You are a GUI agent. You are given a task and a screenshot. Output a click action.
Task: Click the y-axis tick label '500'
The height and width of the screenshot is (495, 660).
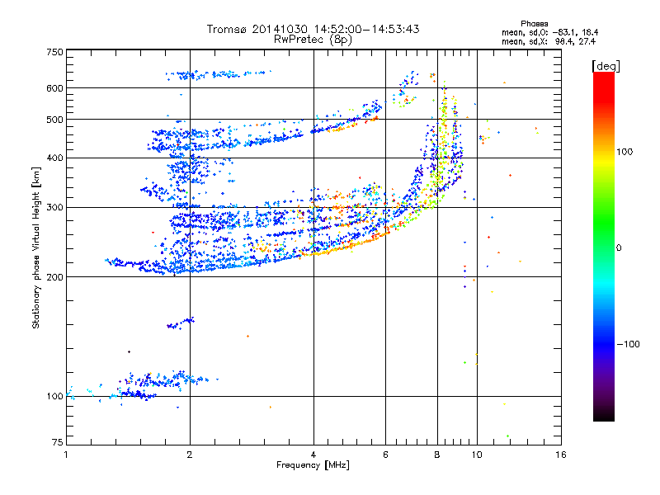54,120
